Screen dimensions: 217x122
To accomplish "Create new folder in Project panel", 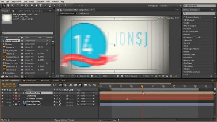I will tap(7, 76).
